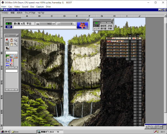Open the restroom people category icon

(x=12, y=60)
